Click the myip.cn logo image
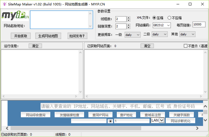209x137 pixels. tap(15, 16)
